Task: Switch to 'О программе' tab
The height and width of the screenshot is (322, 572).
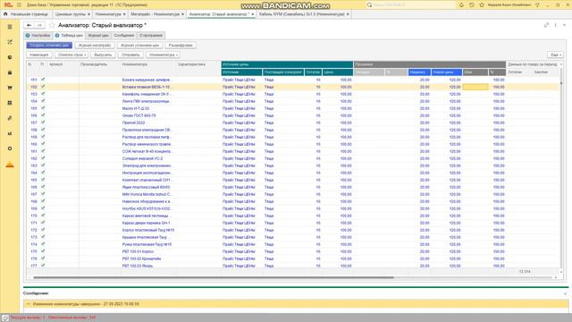Action: [151, 36]
